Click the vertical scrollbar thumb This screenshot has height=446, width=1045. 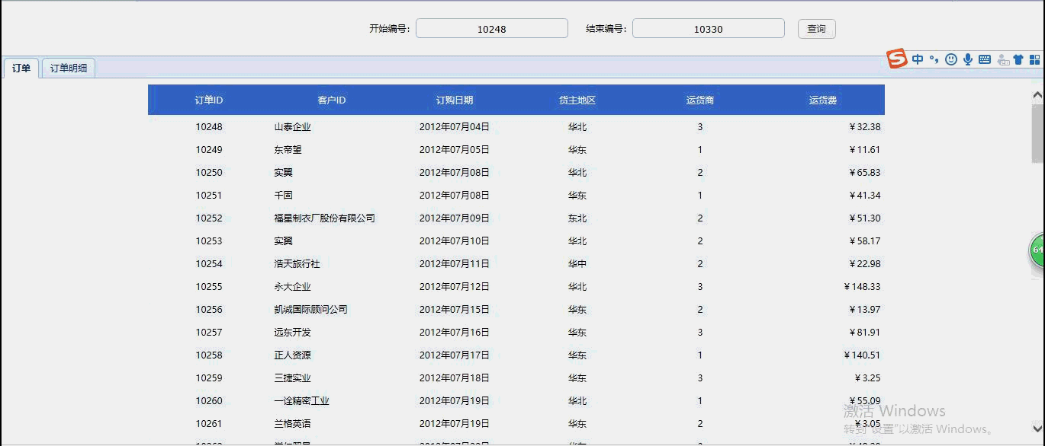coord(1037,133)
